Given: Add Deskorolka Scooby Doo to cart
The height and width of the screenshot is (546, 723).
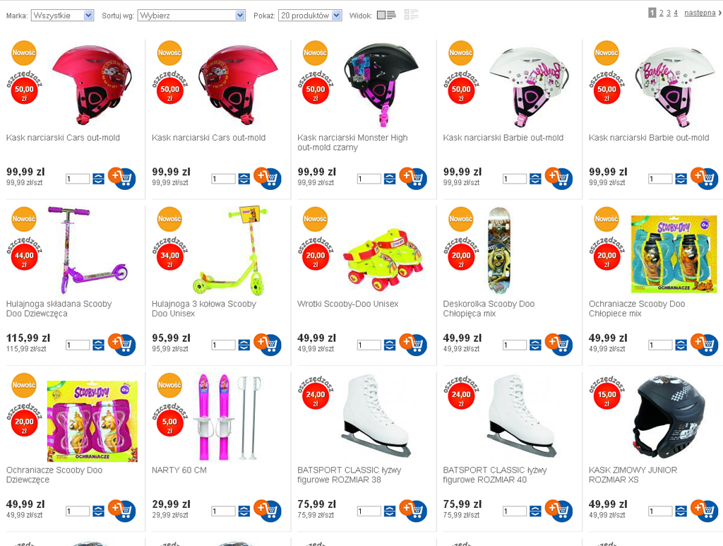Looking at the screenshot, I should [x=559, y=344].
